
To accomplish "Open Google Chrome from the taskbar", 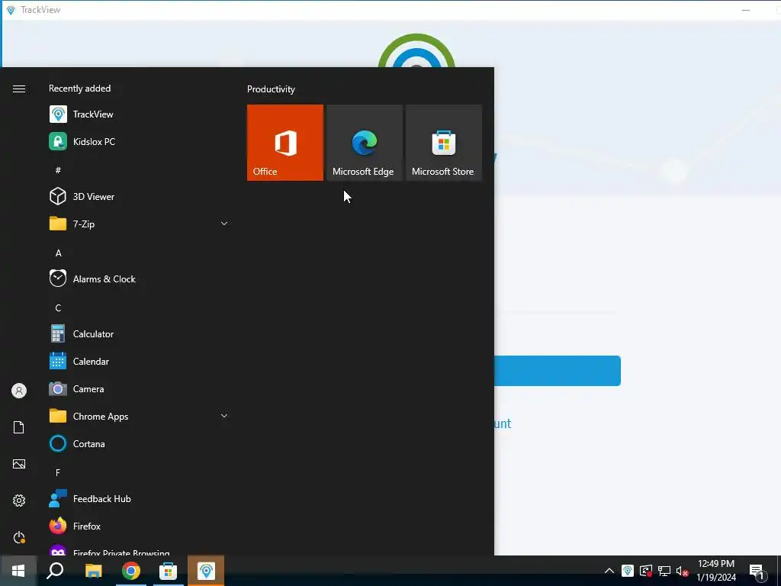I will point(131,571).
